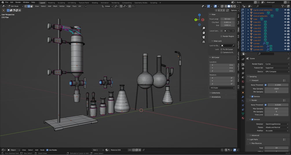Click the zoom magnifier icon in viewport
The image size is (291, 155).
(x=204, y=28)
